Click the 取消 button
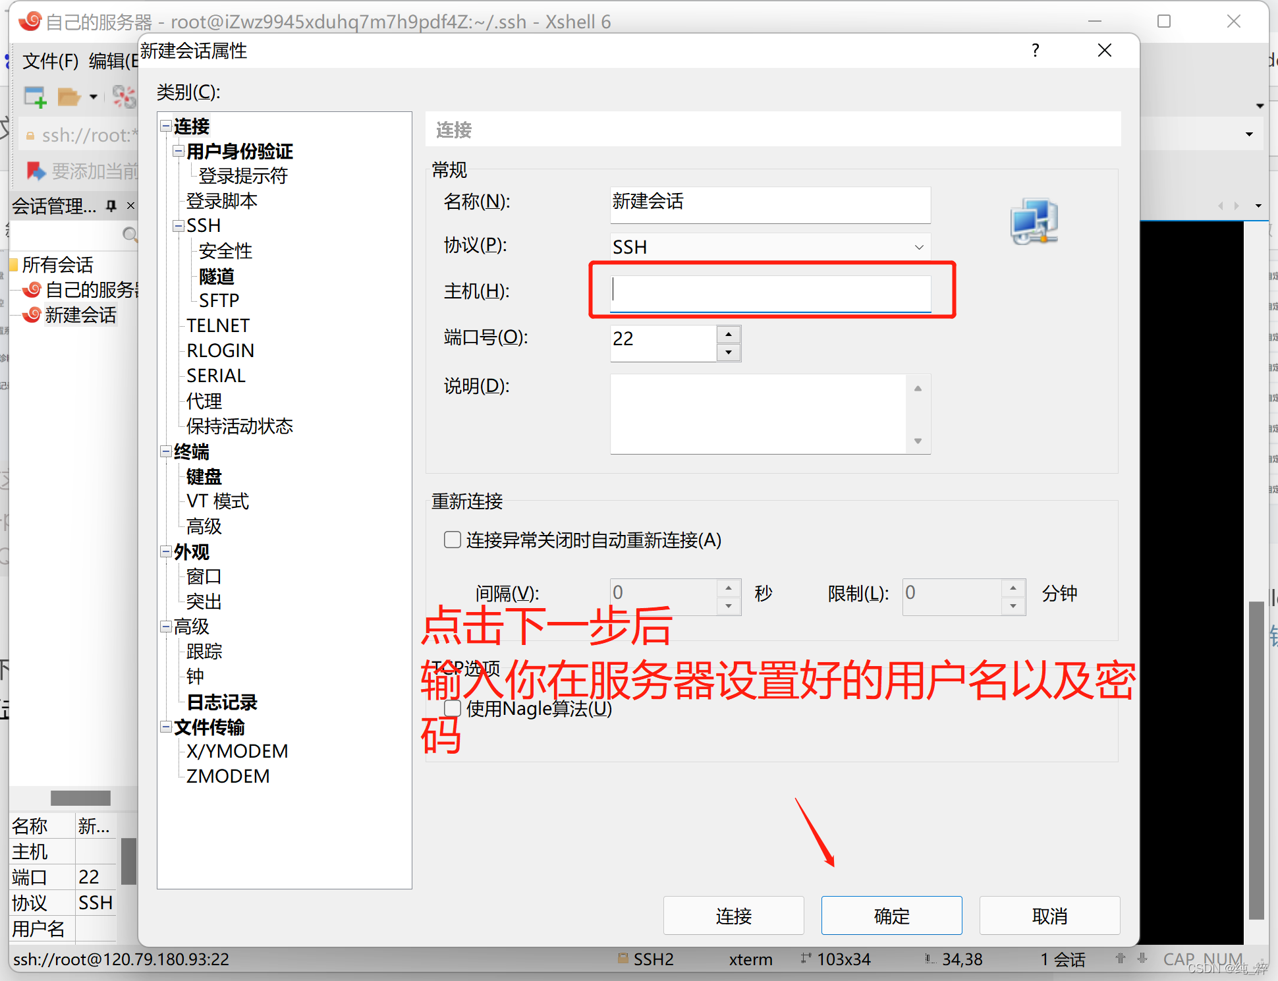The height and width of the screenshot is (981, 1278). 1049,916
